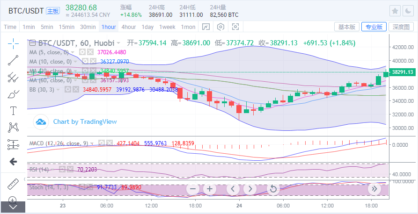Select the trend line drawing tool
The height and width of the screenshot is (214, 418).
point(13,60)
